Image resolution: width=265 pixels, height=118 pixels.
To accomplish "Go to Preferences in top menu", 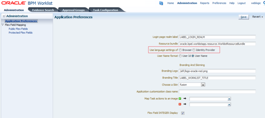I will (x=219, y=3).
